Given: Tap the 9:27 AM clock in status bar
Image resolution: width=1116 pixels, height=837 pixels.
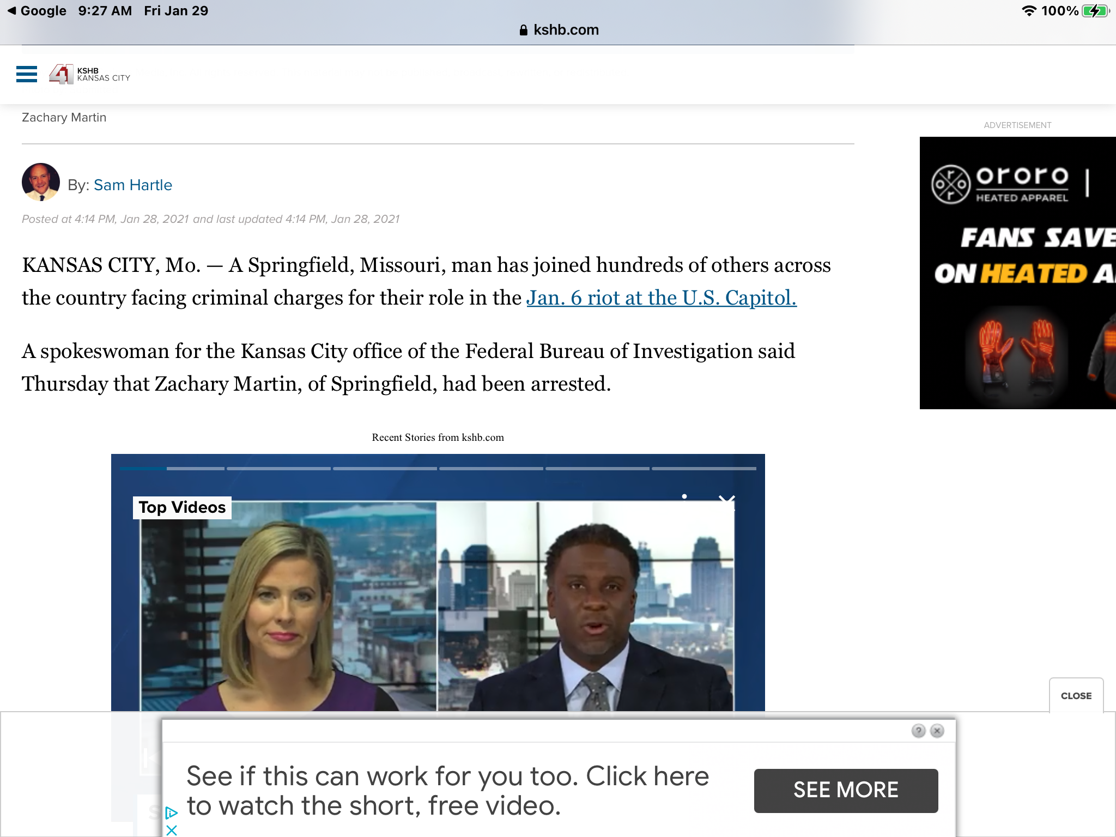Looking at the screenshot, I should click(105, 11).
